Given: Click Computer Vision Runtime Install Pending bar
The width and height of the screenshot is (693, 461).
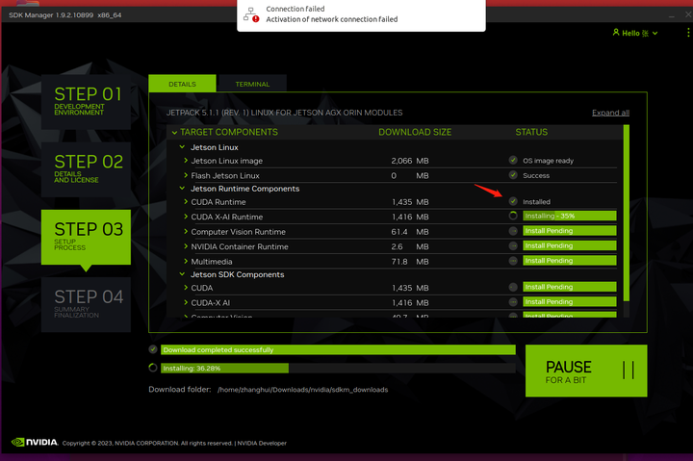Looking at the screenshot, I should pyautogui.click(x=569, y=231).
